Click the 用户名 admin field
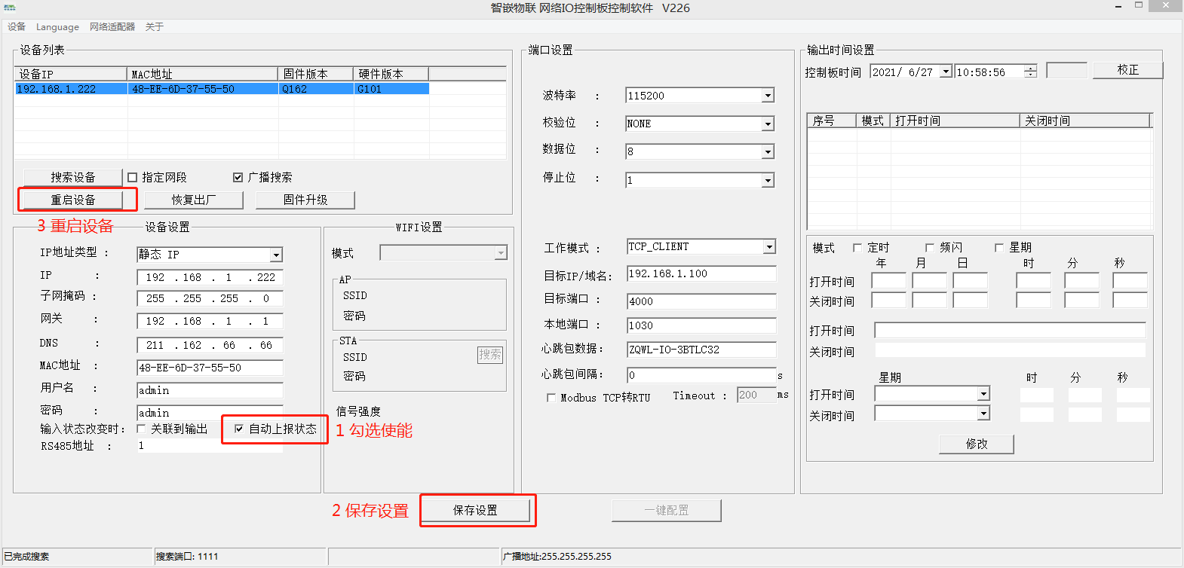The image size is (1184, 568). (210, 390)
